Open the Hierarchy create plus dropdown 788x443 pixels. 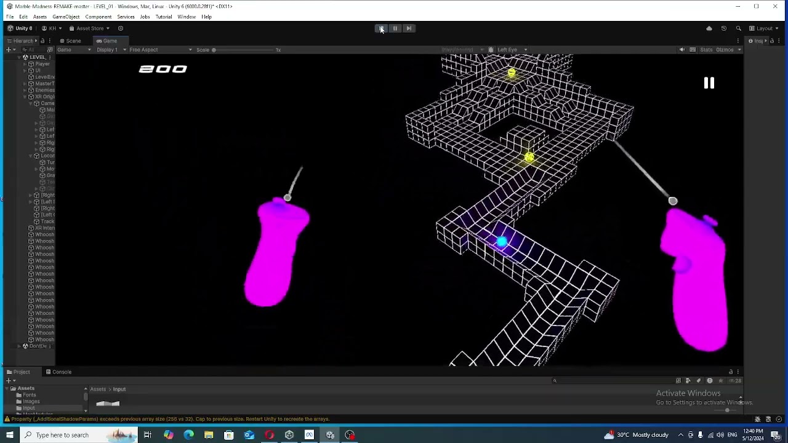tap(10, 50)
